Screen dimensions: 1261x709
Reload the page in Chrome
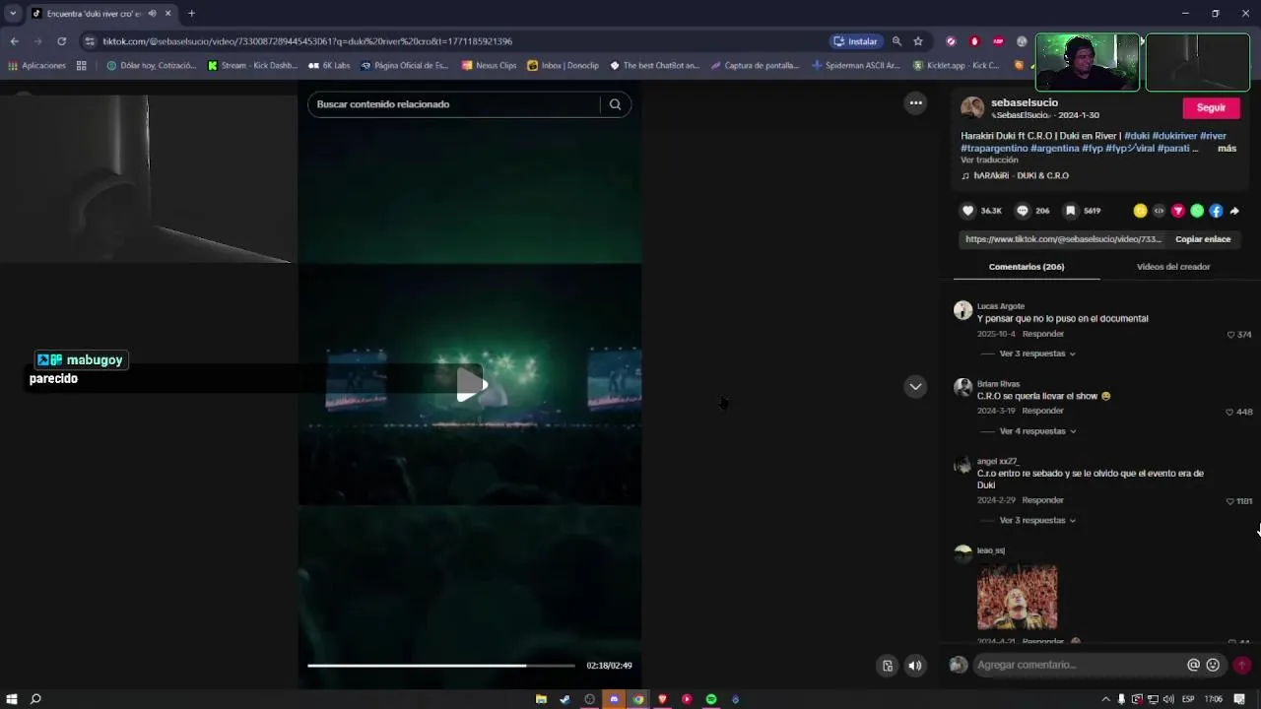61,41
